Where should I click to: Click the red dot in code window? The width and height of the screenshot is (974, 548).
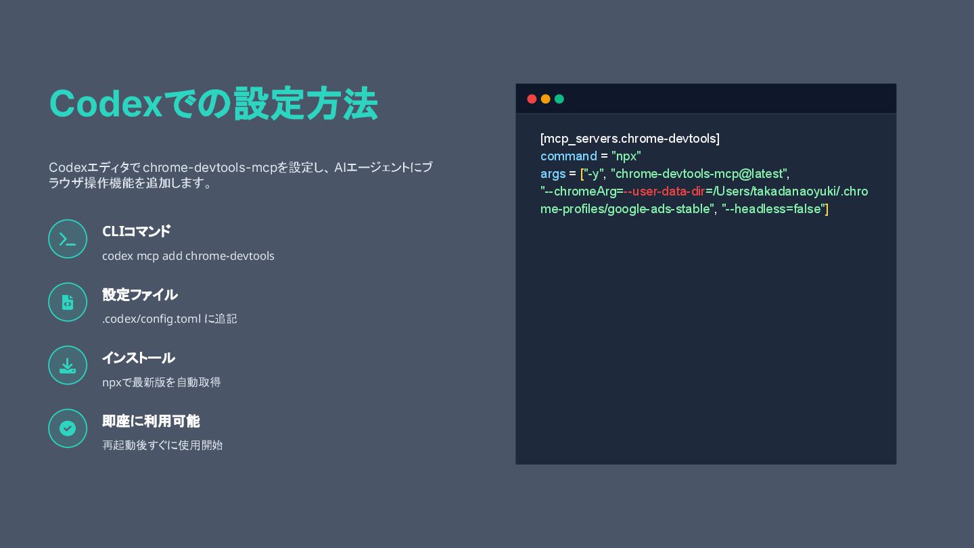click(x=532, y=99)
